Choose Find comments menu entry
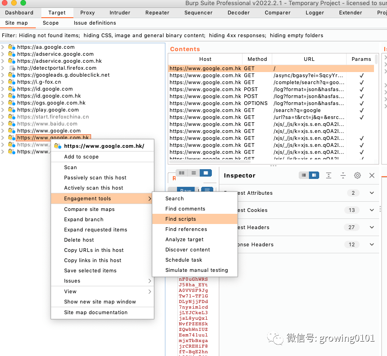 point(195,209)
